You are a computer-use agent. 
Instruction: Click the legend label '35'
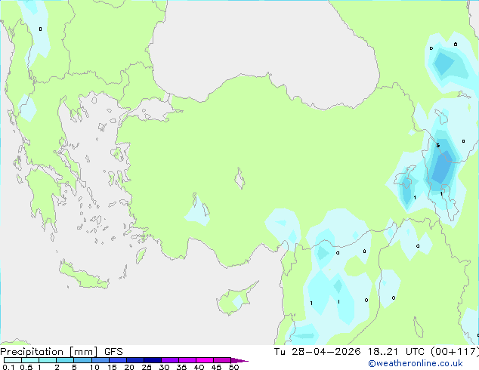(181, 367)
